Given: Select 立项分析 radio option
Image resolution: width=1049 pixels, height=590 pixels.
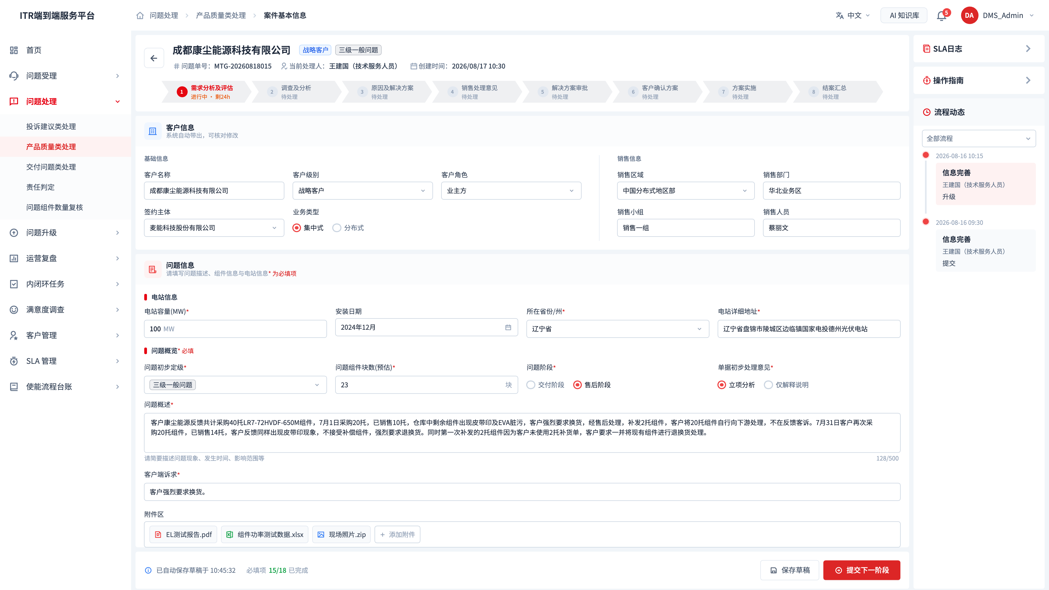Looking at the screenshot, I should pyautogui.click(x=721, y=385).
